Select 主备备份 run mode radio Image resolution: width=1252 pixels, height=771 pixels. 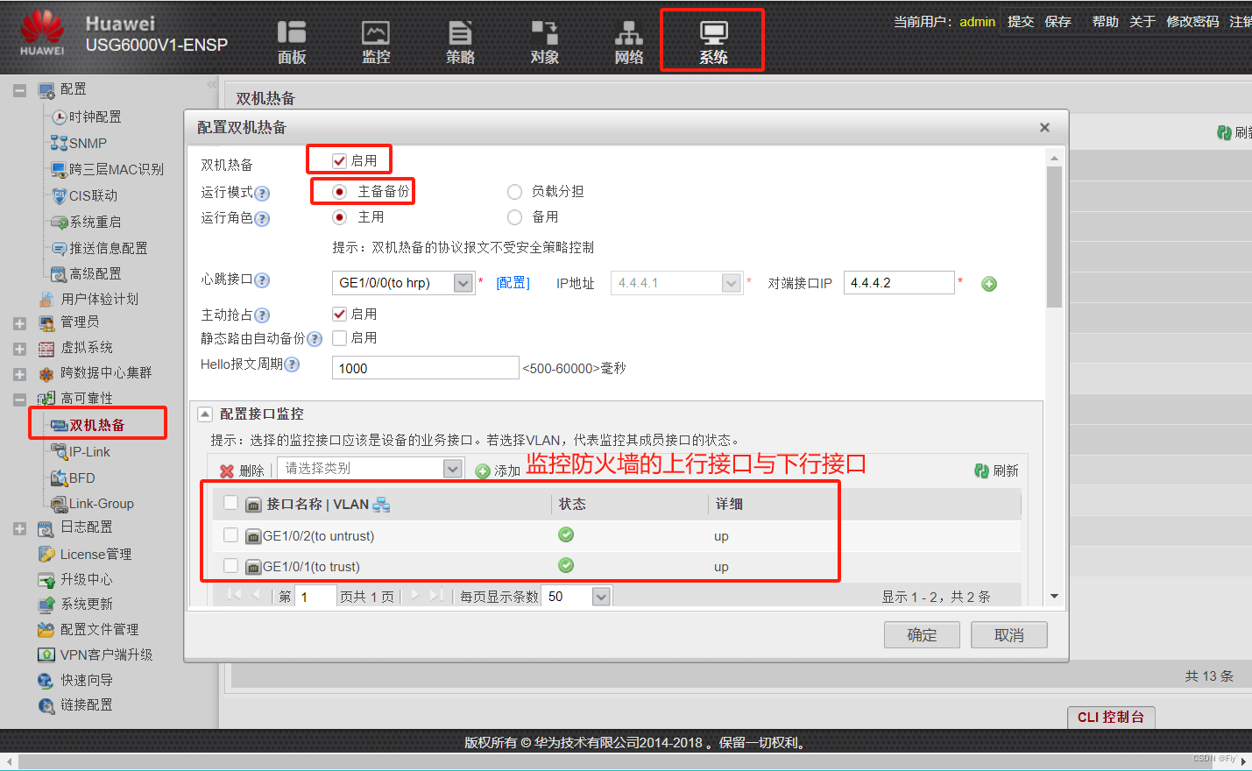pyautogui.click(x=339, y=191)
